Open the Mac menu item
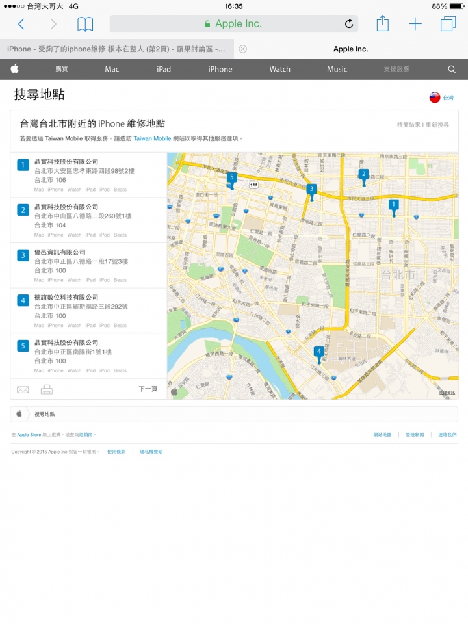This screenshot has height=624, width=468. (x=112, y=69)
